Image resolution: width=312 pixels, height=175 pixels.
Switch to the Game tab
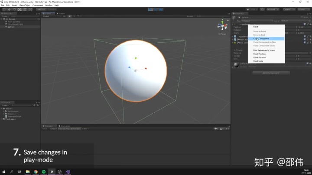61,13
